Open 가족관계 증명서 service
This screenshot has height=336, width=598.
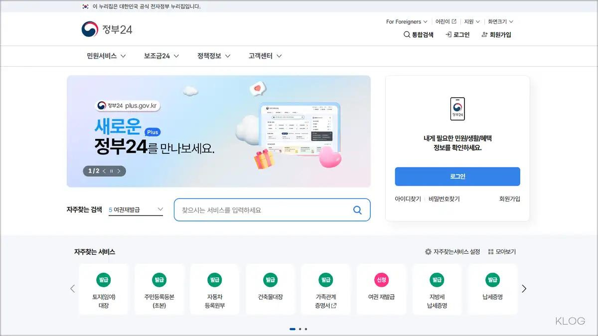[326, 289]
